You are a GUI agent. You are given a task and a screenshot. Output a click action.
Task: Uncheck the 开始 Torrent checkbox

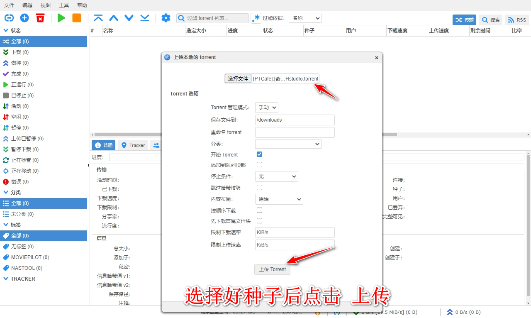pos(259,154)
